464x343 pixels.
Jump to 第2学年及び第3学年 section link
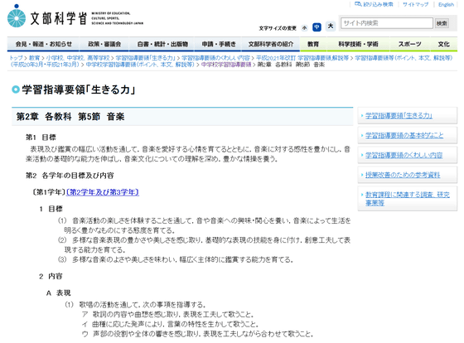(103, 192)
